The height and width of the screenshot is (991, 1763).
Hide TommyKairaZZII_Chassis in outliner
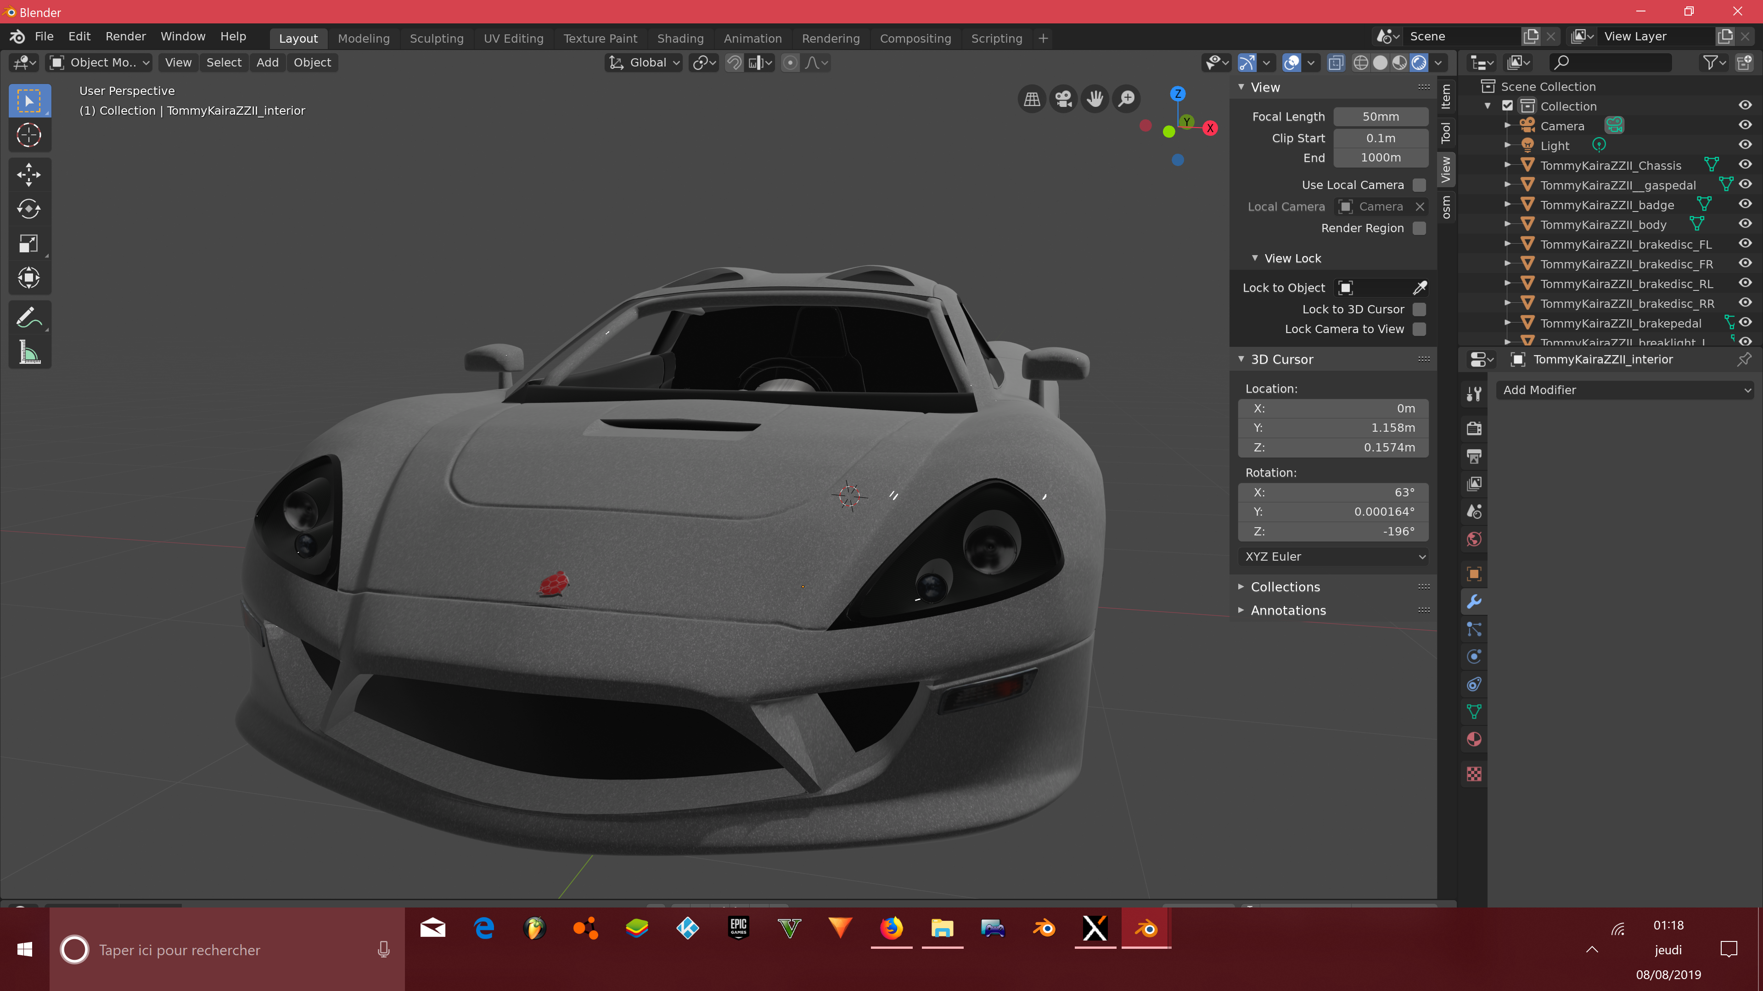pos(1745,165)
